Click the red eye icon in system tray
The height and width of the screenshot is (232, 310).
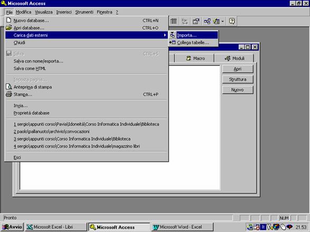[x=289, y=227]
